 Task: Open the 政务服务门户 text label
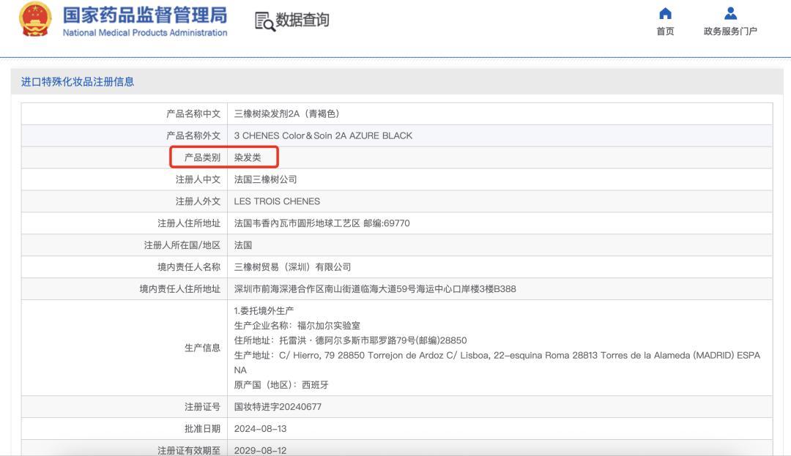(730, 31)
